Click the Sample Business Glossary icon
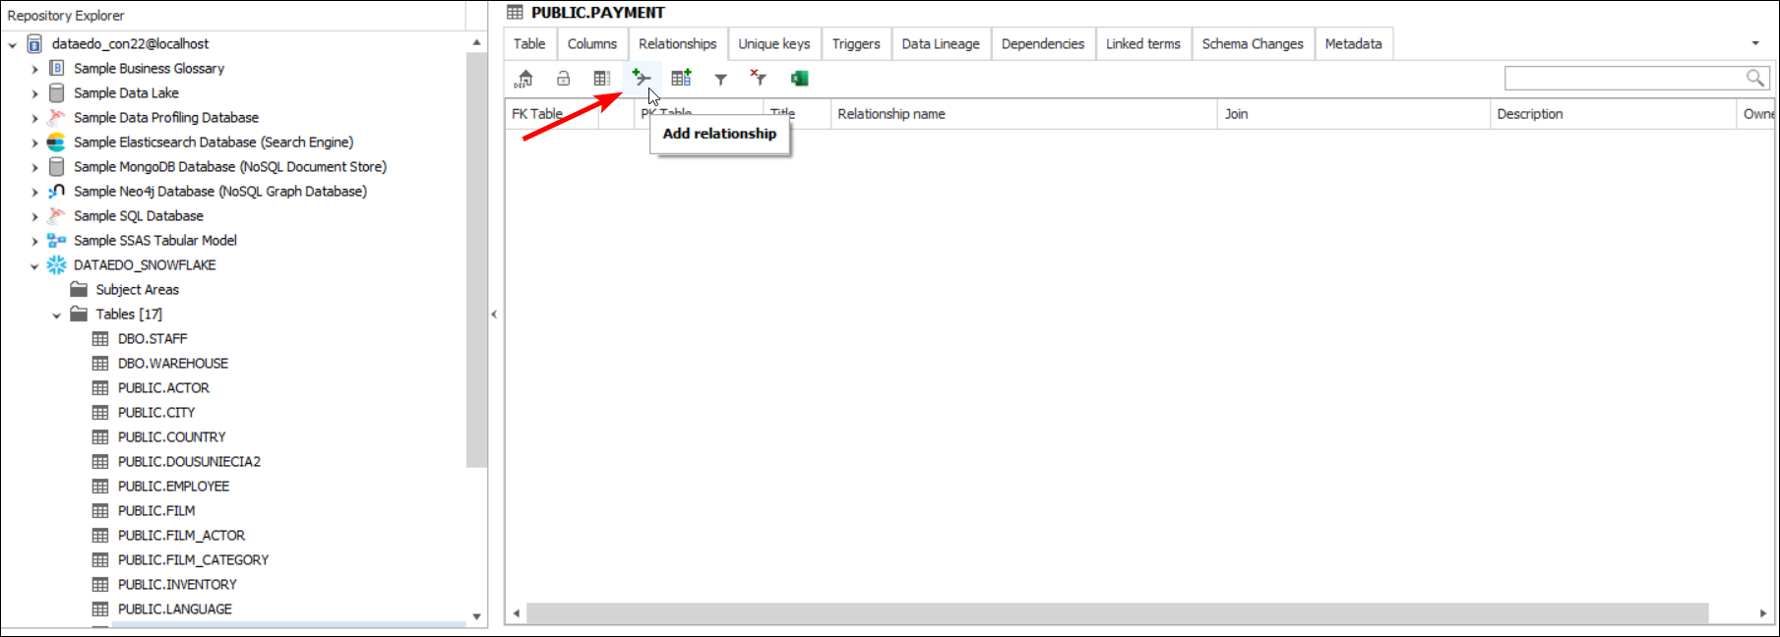This screenshot has height=637, width=1780. click(x=57, y=68)
